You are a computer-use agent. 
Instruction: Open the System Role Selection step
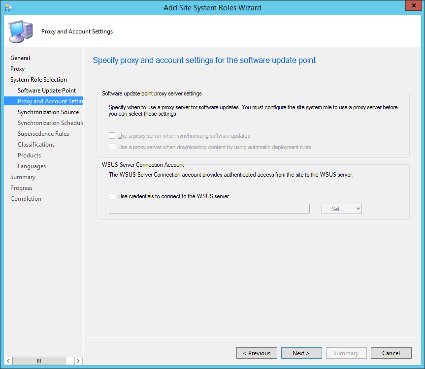(x=38, y=80)
